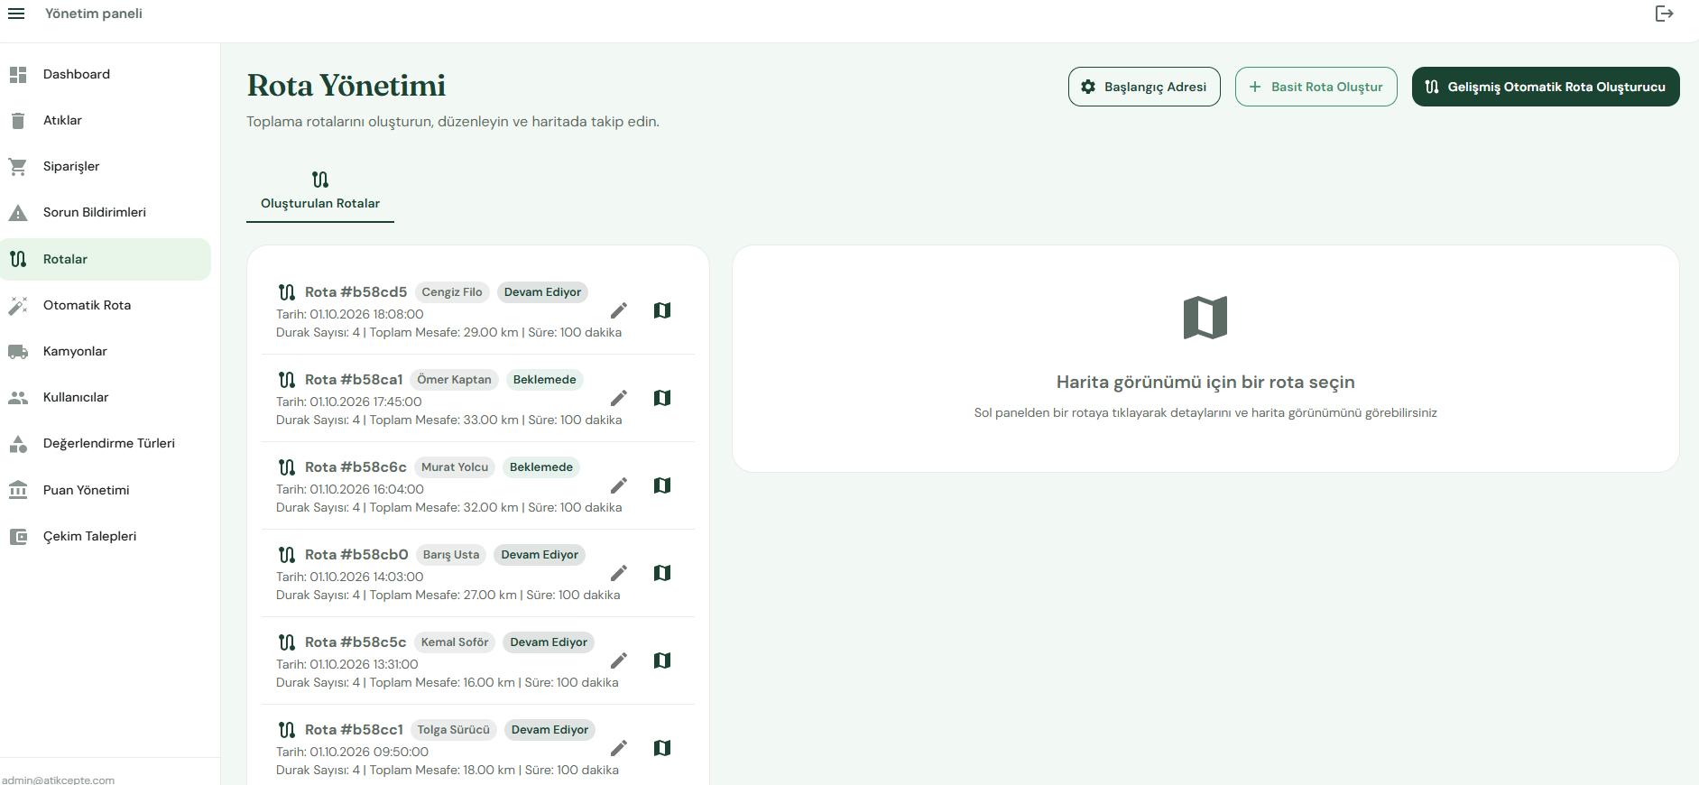Edit Rota #b58cc1 with pencil icon
Screen dimensions: 1699x785
[619, 748]
